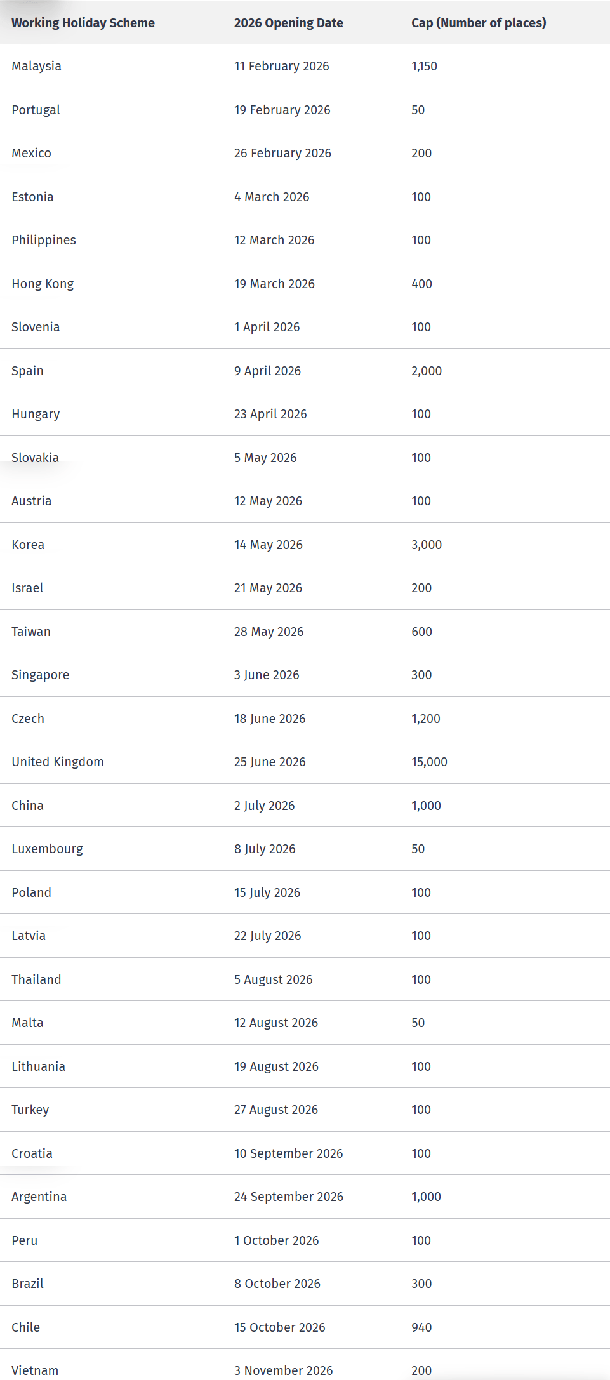This screenshot has height=1380, width=610.
Task: Click the Taiwan scheme cell
Action: pos(31,632)
